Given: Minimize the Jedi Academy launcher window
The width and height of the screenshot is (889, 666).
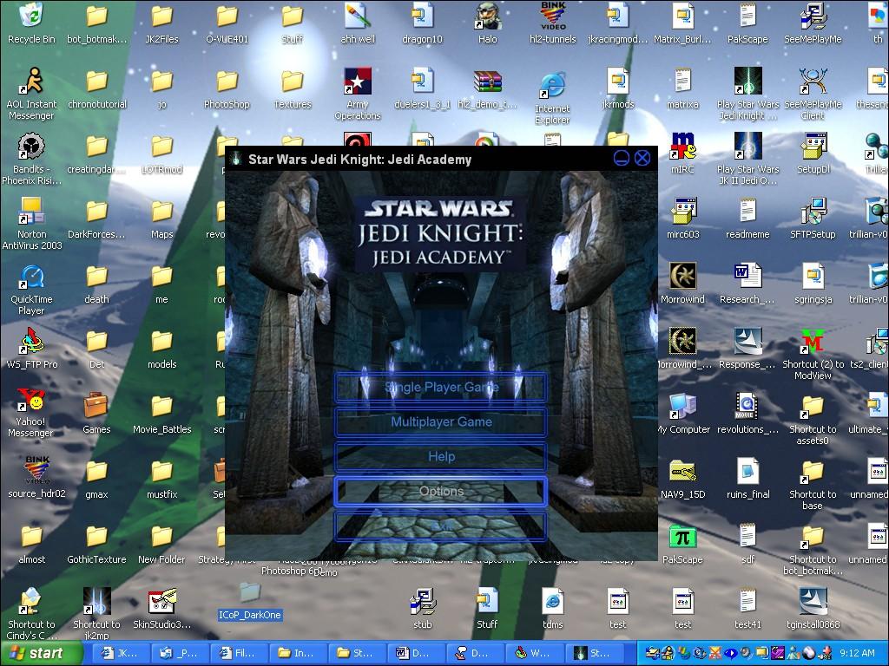Looking at the screenshot, I should [622, 158].
